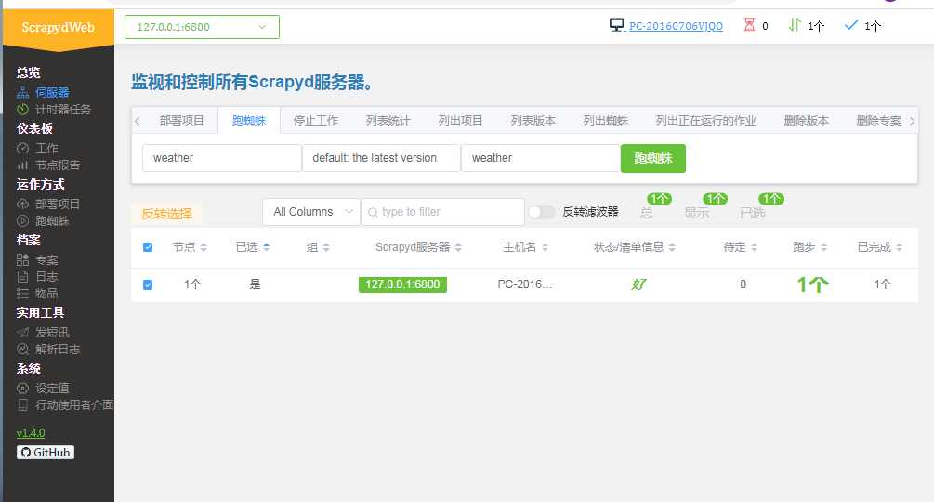This screenshot has width=934, height=502.
Task: Click the GitHub badge in sidebar
Action: [46, 452]
